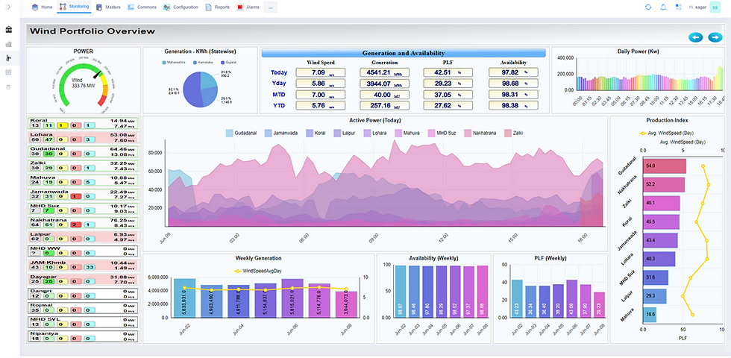The width and height of the screenshot is (731, 358).
Task: Open the apps grid icon beside the bell
Action: 678,7
